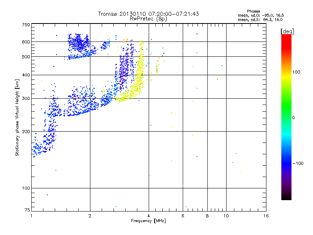Screen dimensions: 313x235
Task: Click the y-axis label '400'
Action: (x=26, y=75)
